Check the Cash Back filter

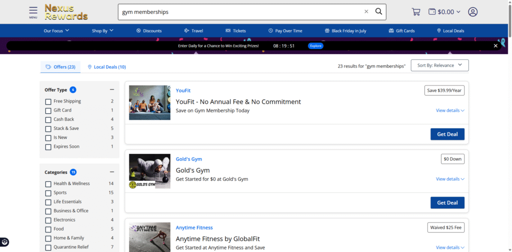tap(48, 120)
